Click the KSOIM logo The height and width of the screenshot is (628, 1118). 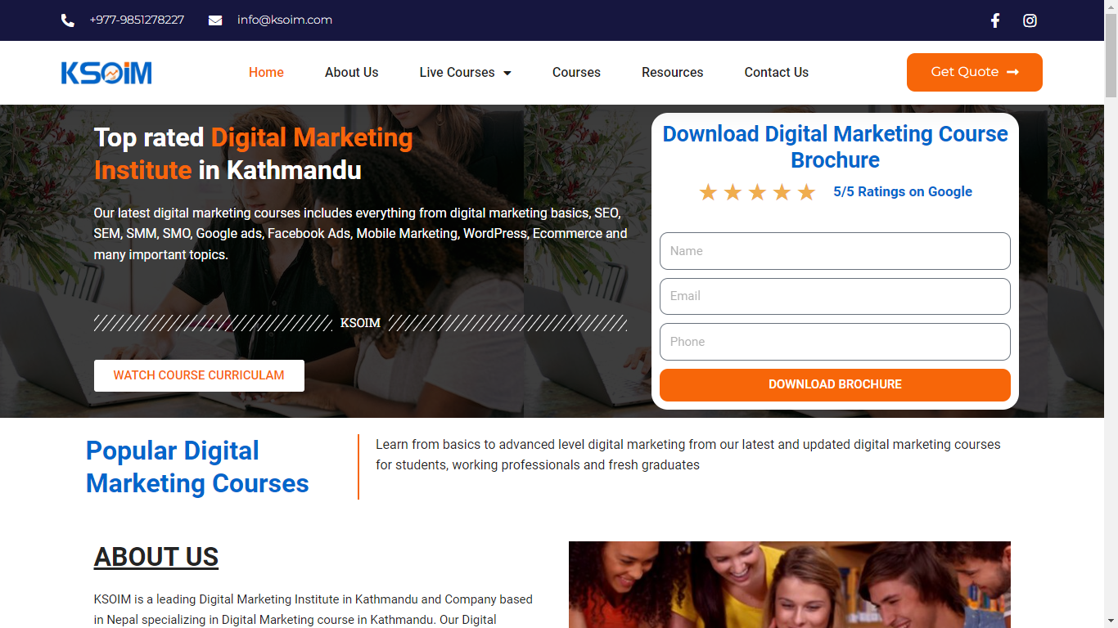point(106,73)
